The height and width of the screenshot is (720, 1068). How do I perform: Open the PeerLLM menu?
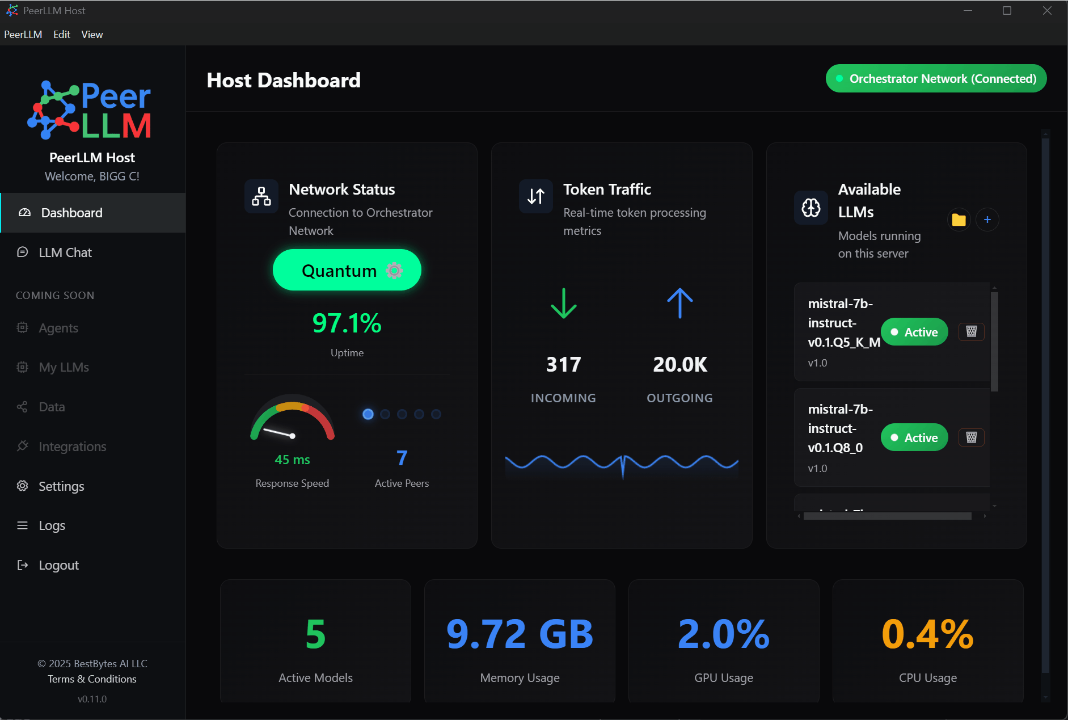pos(23,35)
